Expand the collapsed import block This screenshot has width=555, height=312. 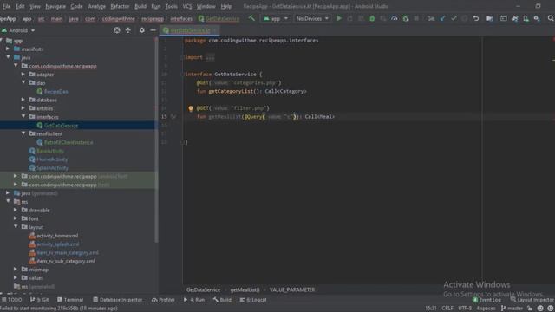click(210, 57)
